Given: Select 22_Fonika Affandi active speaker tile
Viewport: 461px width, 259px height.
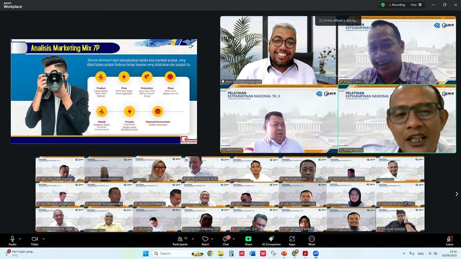Looking at the screenshot, I should 397,119.
